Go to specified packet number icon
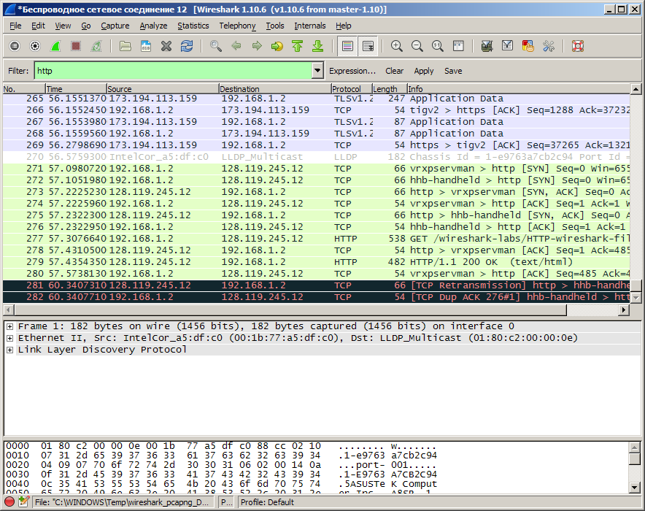645x511 pixels. click(x=277, y=46)
